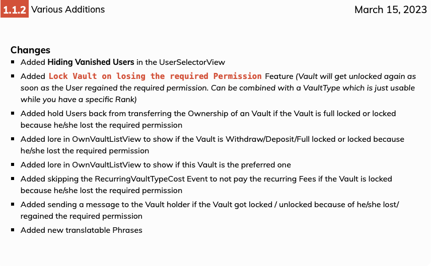Click the bullet before transferring Ownership item

[13, 113]
